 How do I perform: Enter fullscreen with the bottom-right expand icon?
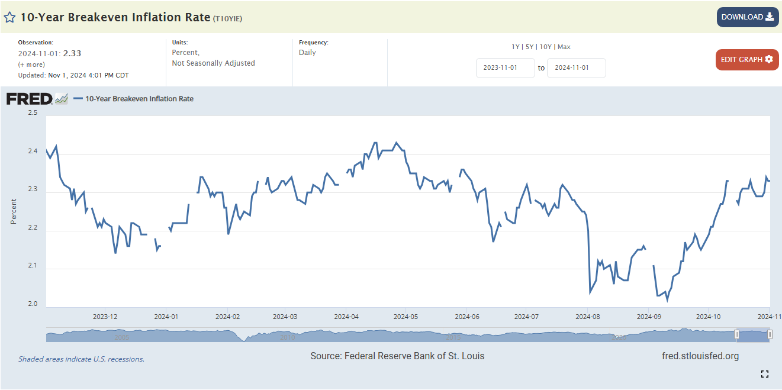[x=765, y=373]
